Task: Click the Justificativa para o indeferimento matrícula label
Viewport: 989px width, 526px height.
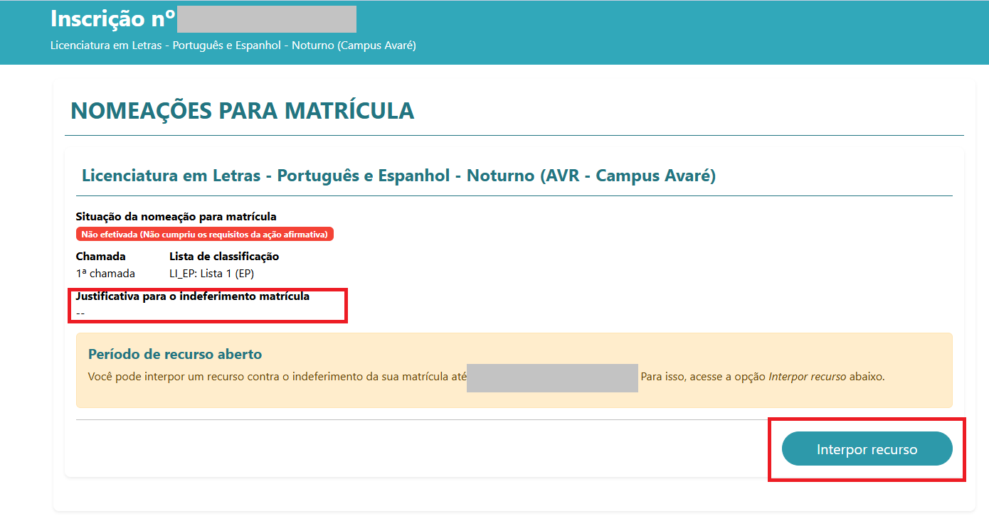Action: click(192, 296)
